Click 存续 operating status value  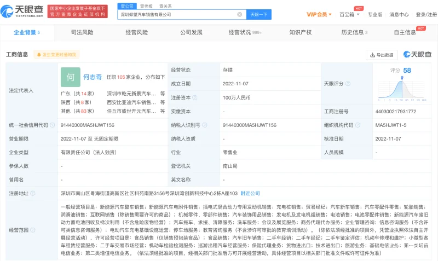tap(228, 70)
